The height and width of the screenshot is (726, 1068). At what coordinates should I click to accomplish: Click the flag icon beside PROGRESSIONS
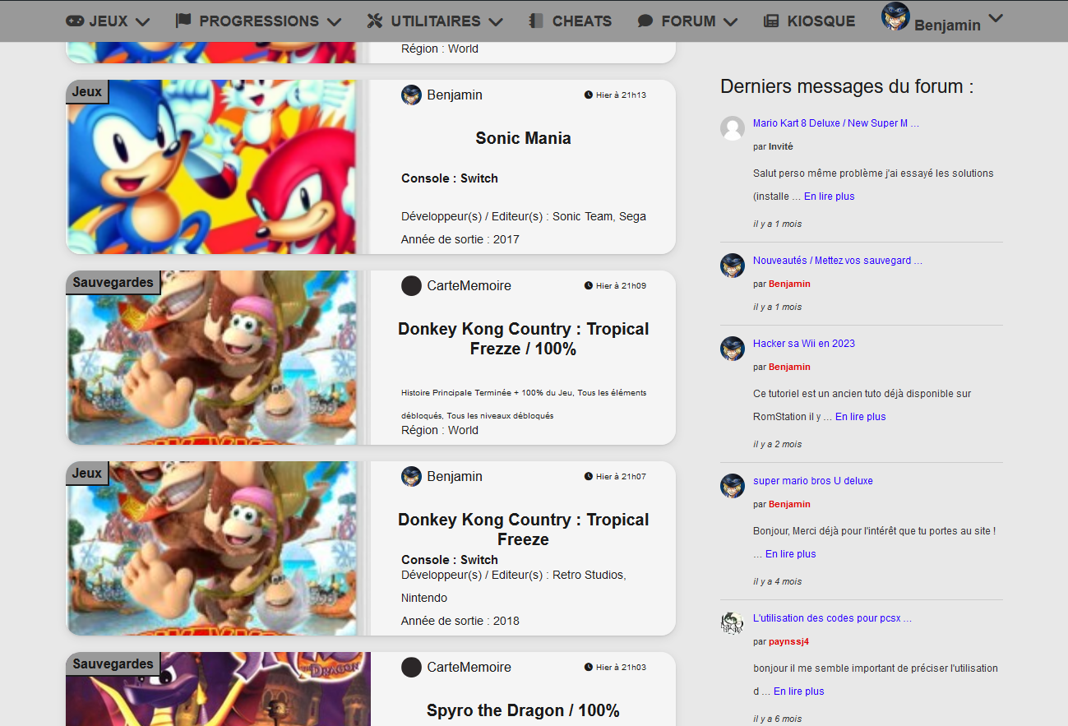183,21
